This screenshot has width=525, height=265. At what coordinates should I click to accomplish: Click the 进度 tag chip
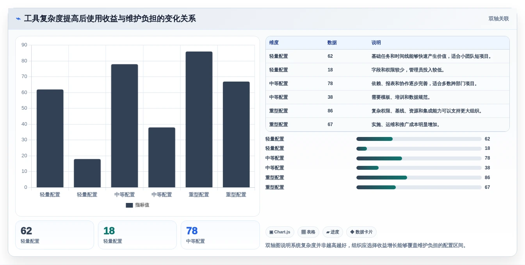[333, 232]
